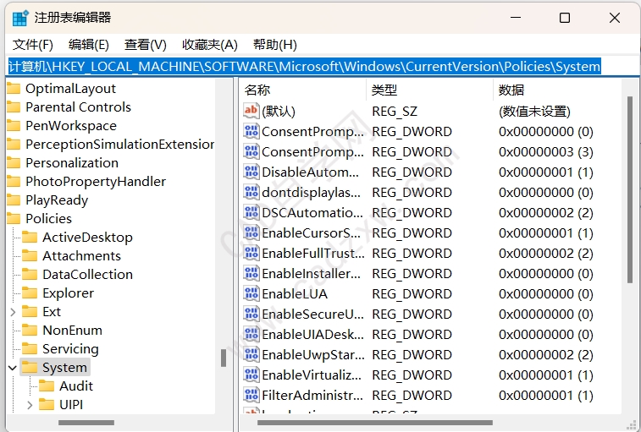Click the EnableFullTrust... DWORD value icon
Screen dimensions: 641x432
tap(251, 253)
